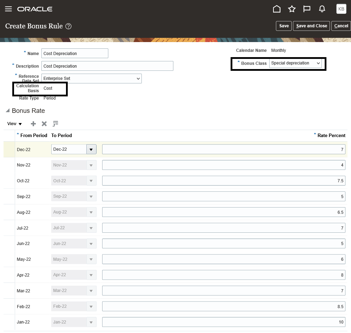351x333 pixels.
Task: Open the hamburger navigation menu
Action: (8, 9)
